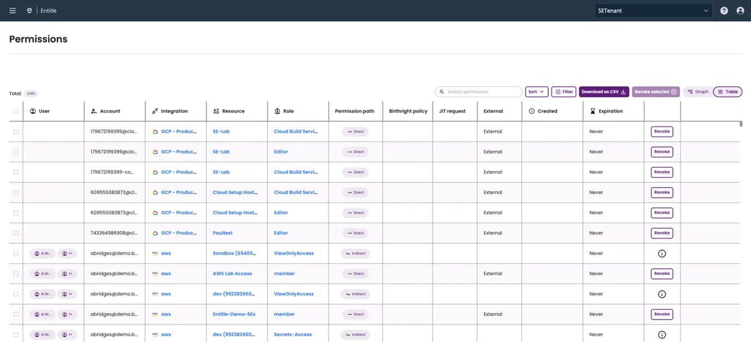Click the Entitle logo icon

29,10
